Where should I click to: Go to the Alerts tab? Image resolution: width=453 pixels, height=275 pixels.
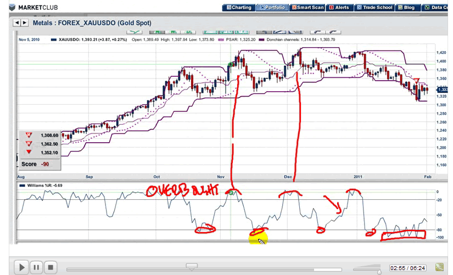tap(339, 8)
